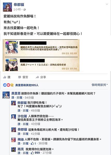Viewport: 111px width, 155px height.
Task: Click the thumbs-up 讚 button under the post
Action: click(7, 77)
